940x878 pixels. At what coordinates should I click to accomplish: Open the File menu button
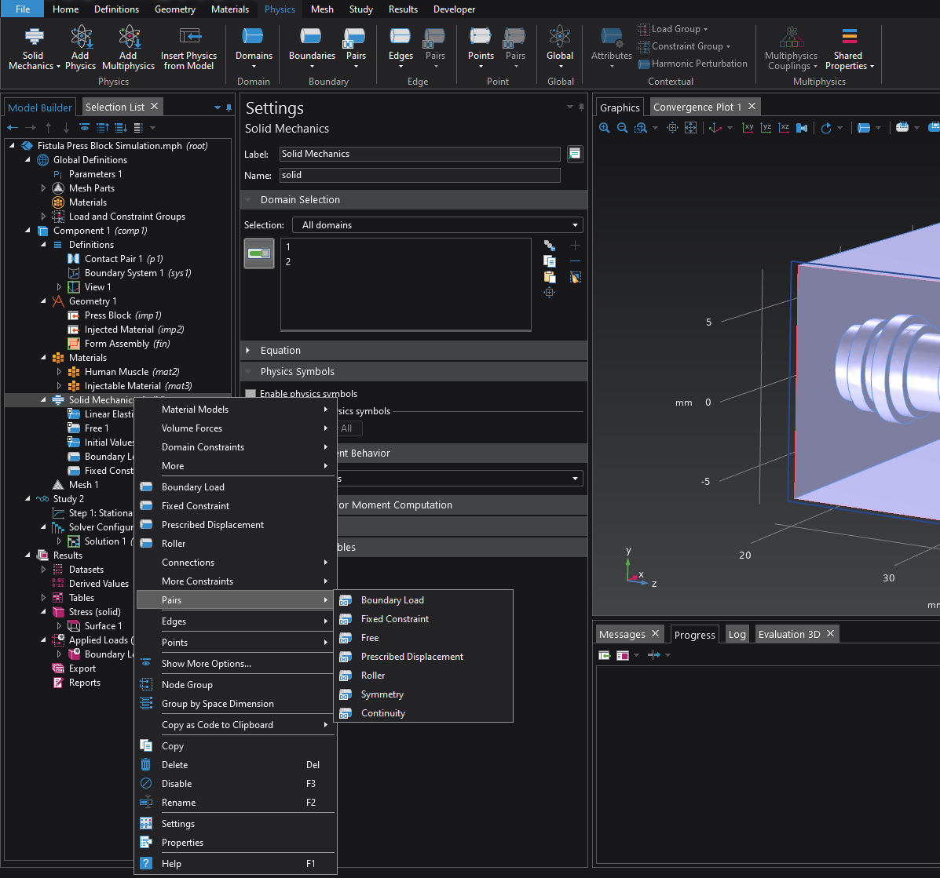23,9
